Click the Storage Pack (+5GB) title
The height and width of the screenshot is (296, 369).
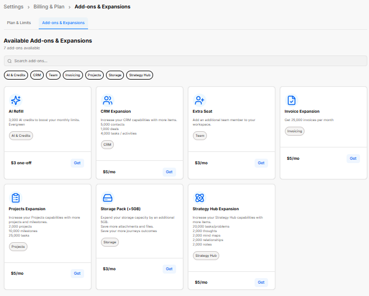(x=121, y=209)
